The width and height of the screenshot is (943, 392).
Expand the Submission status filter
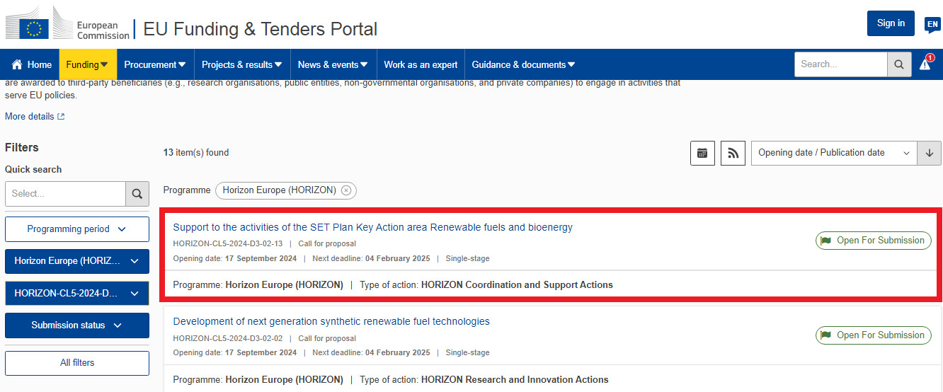click(77, 325)
